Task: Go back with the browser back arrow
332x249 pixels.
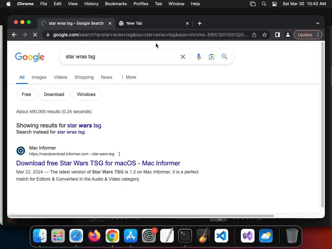Action: click(x=14, y=35)
